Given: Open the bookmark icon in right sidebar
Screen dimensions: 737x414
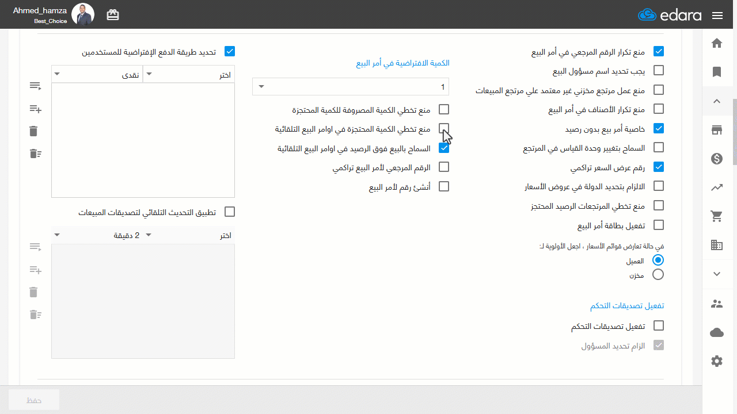Looking at the screenshot, I should point(717,72).
